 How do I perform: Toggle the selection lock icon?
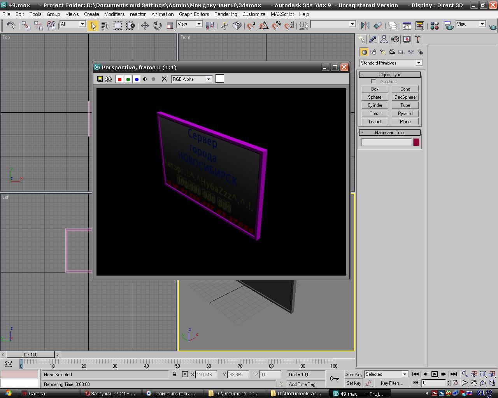[x=174, y=374]
